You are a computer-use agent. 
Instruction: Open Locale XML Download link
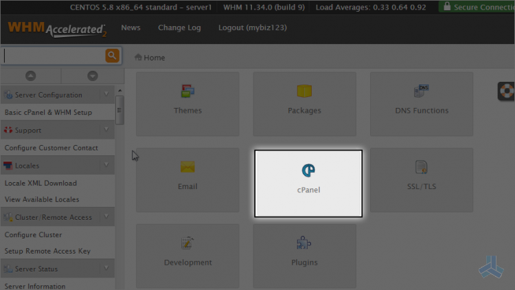tap(41, 183)
